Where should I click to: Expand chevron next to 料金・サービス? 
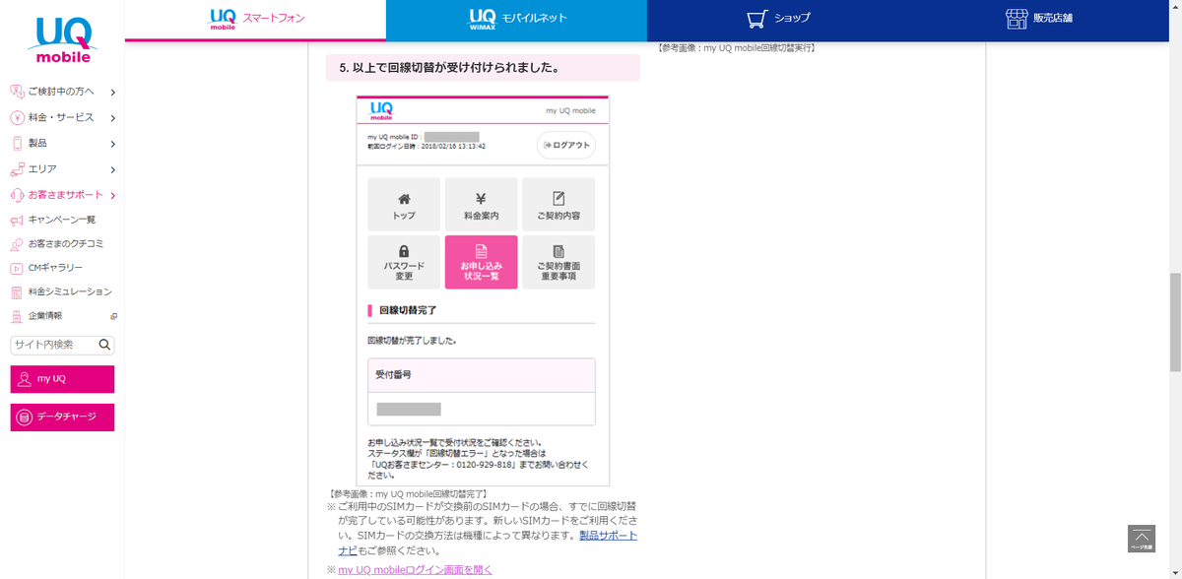click(113, 118)
